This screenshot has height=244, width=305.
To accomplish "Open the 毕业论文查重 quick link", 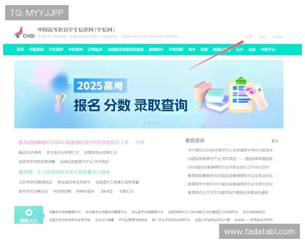I will coord(104,220).
